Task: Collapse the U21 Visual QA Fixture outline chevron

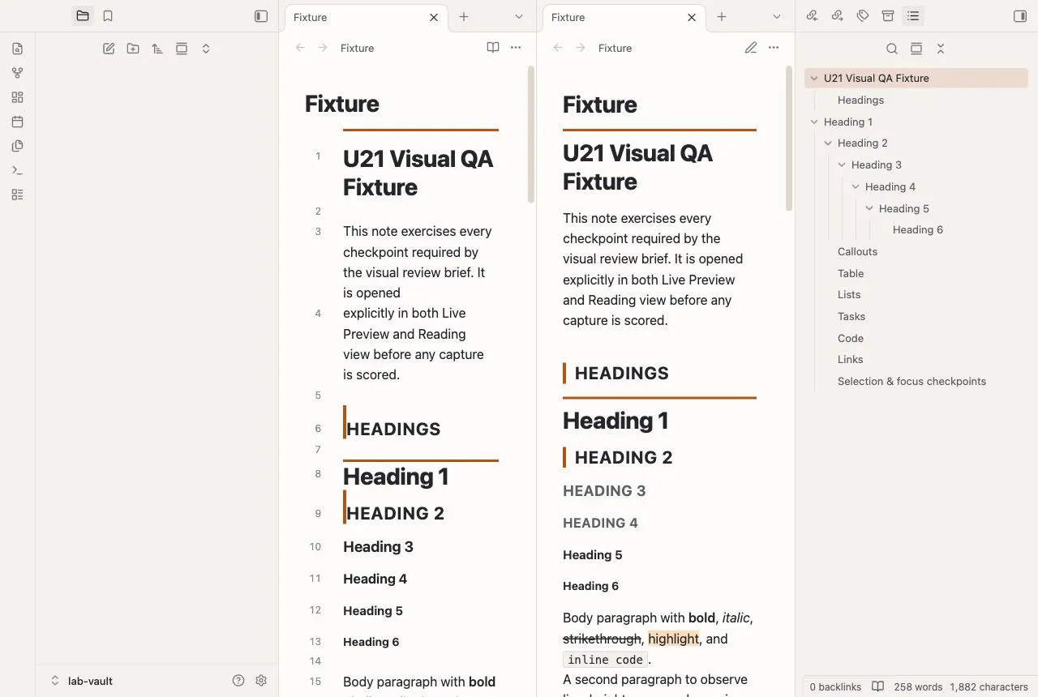Action: (814, 79)
